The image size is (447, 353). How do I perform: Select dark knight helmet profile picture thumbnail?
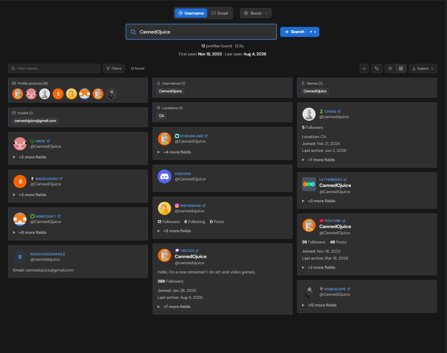[x=111, y=94]
